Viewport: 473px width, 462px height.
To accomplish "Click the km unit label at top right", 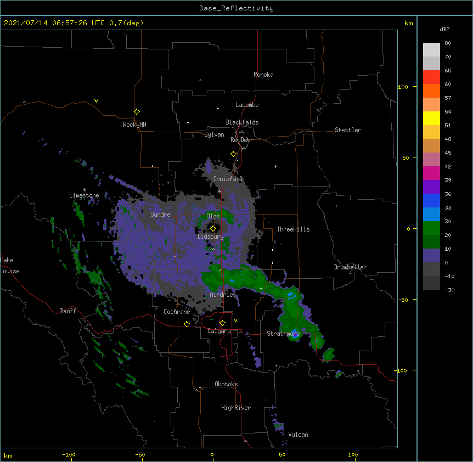I will tap(409, 23).
